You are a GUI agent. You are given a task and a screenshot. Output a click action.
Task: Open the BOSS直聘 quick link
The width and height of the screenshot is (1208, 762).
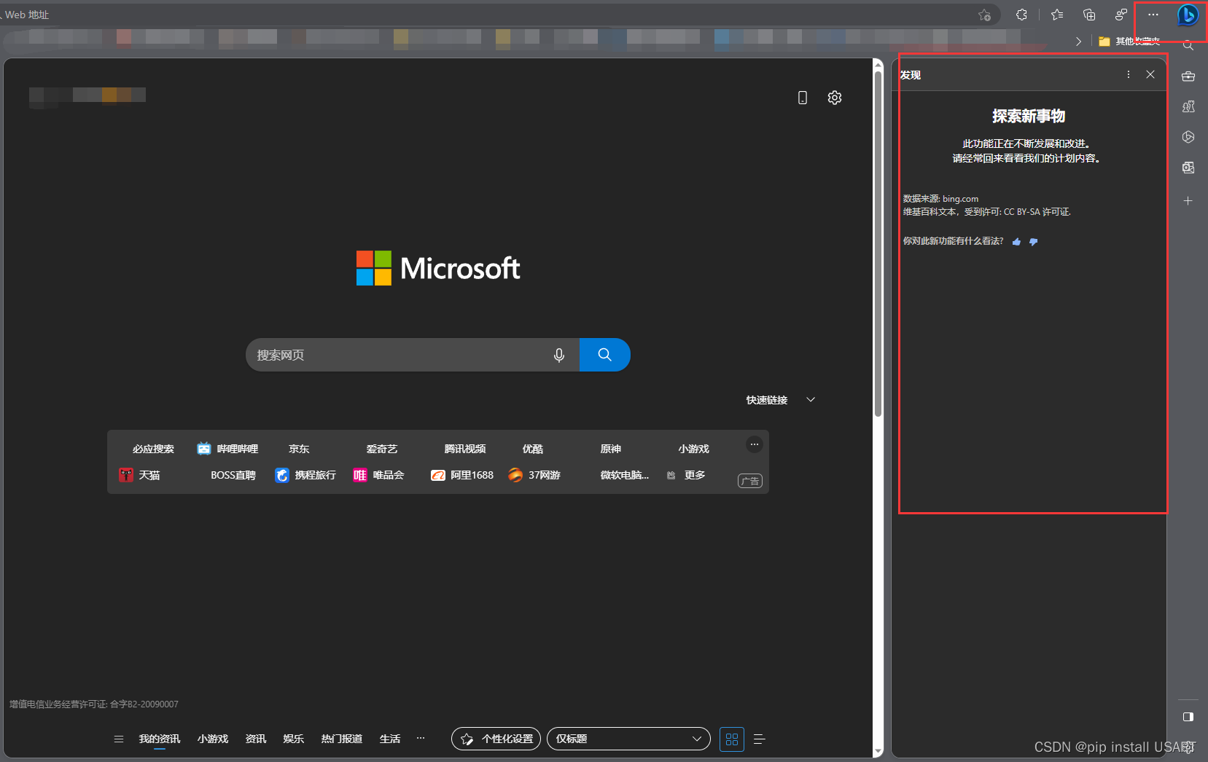233,475
